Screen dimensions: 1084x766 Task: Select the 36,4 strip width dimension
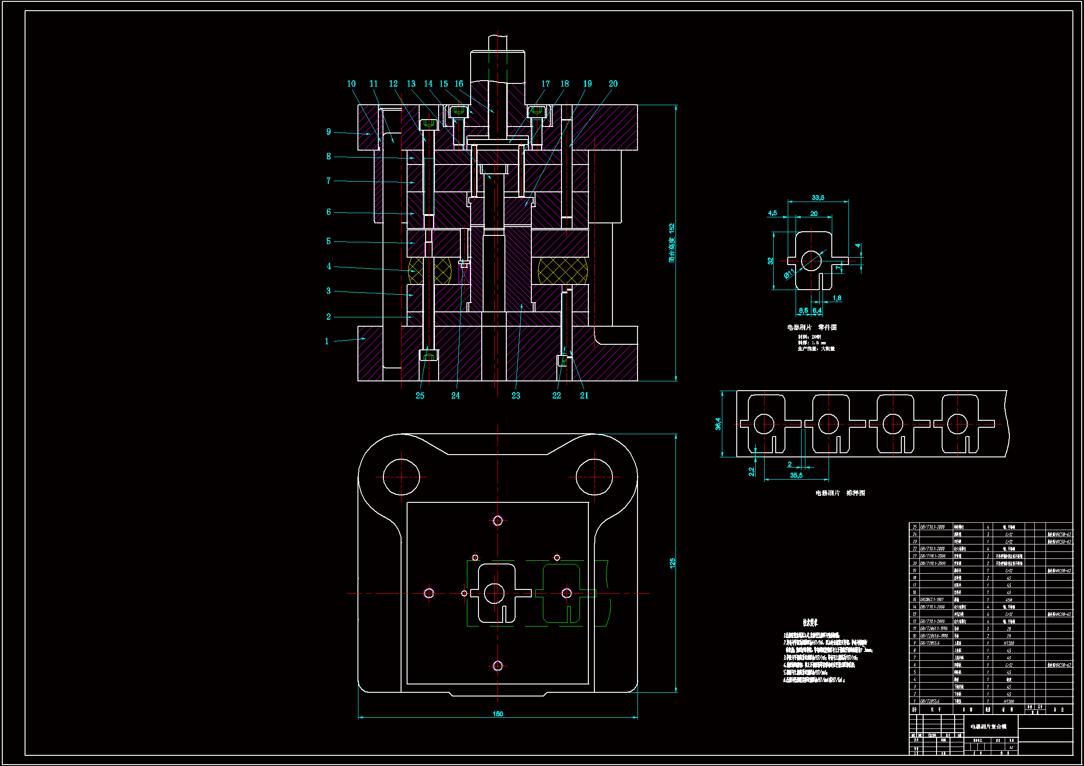(718, 424)
